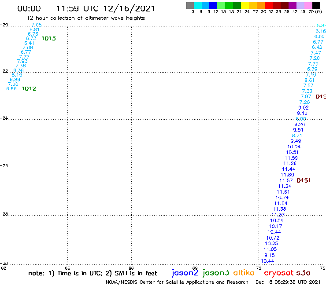Screen dimensions: 326x286
Task: Click the wave height value '9.02'
Action: coord(304,108)
